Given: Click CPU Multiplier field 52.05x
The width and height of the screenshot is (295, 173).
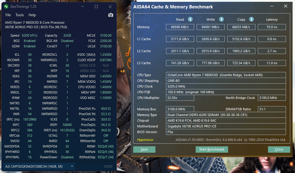Looking at the screenshot, I should click(x=180, y=98).
